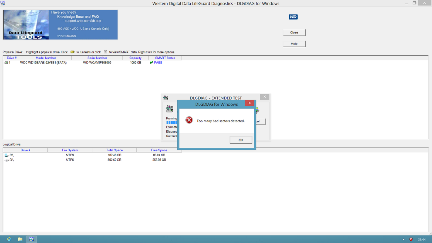The width and height of the screenshot is (432, 243).
Task: Click serial number WD-WCAV5F506609
Action: coord(97,63)
